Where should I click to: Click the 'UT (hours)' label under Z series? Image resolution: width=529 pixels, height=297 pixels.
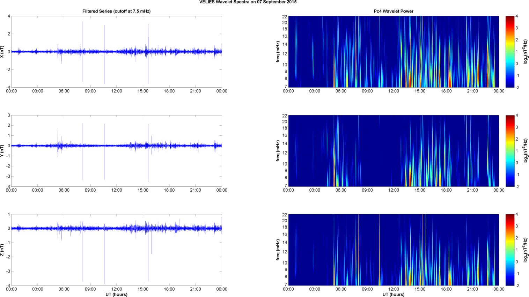tap(117, 294)
